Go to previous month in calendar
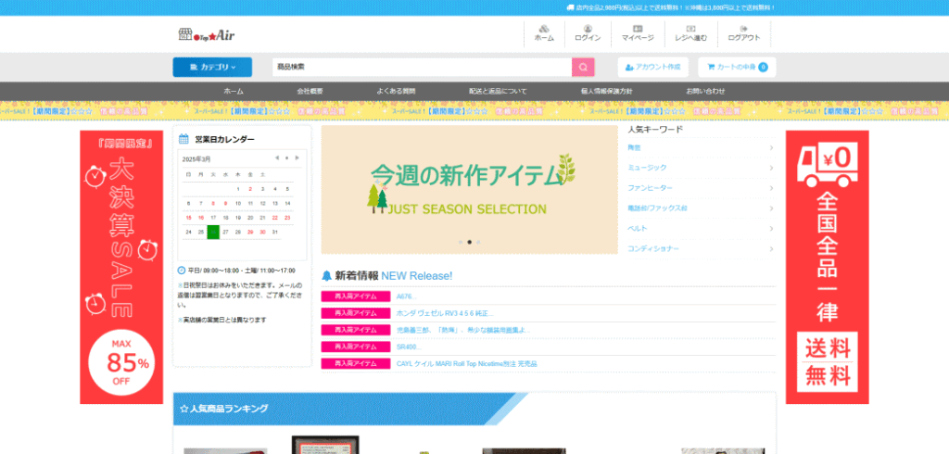 tap(276, 158)
